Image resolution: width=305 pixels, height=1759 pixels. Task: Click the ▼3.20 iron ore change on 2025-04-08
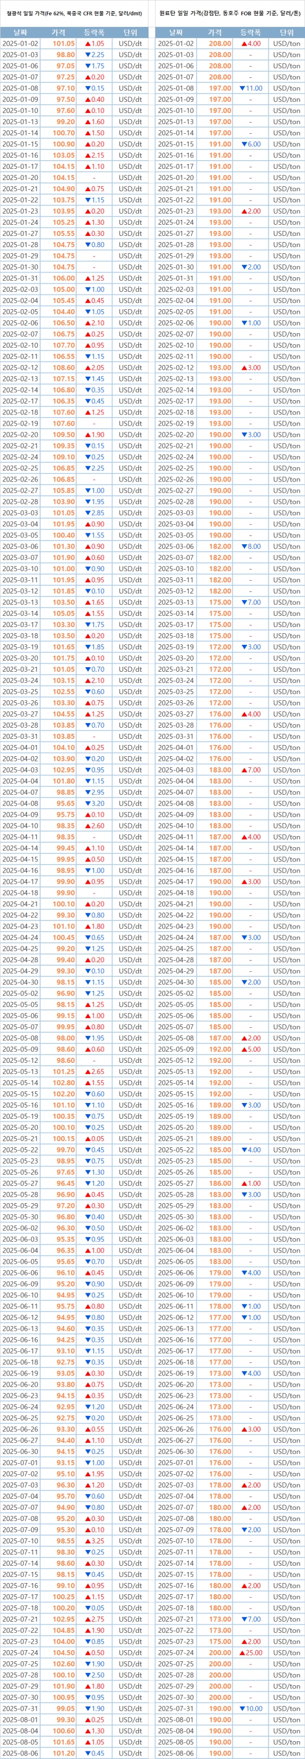94,803
